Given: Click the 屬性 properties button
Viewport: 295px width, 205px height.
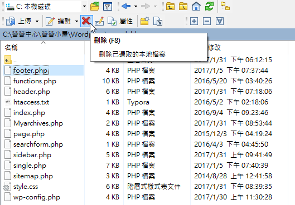Looking at the screenshot, I should [120, 21].
